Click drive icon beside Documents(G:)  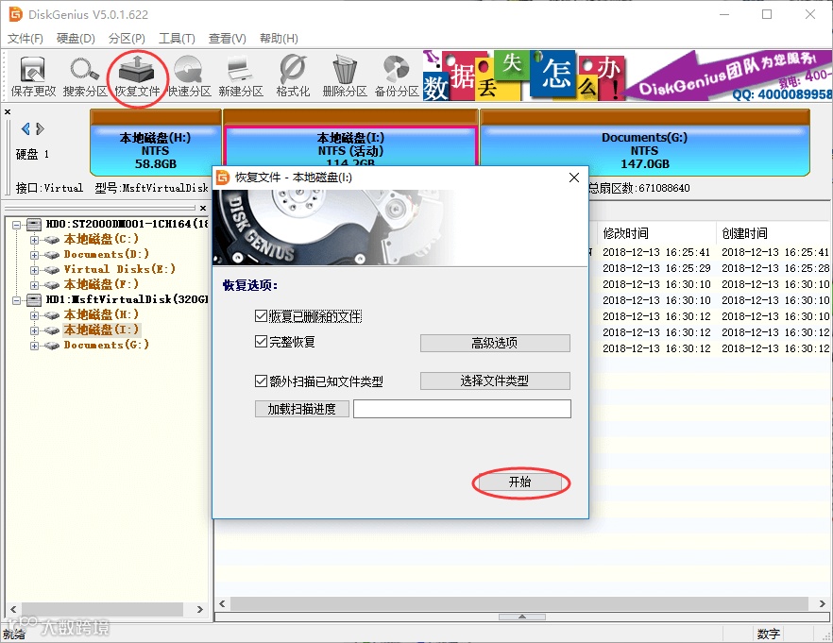[x=52, y=346]
